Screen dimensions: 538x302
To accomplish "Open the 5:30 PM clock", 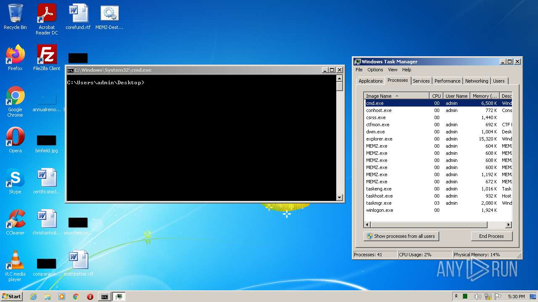I will [516, 297].
